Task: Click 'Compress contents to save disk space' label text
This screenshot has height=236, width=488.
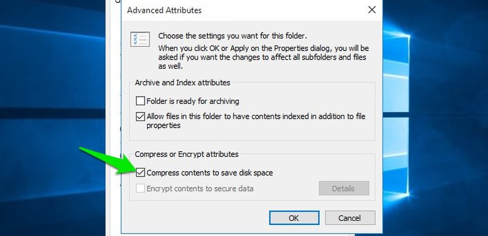Action: point(209,173)
